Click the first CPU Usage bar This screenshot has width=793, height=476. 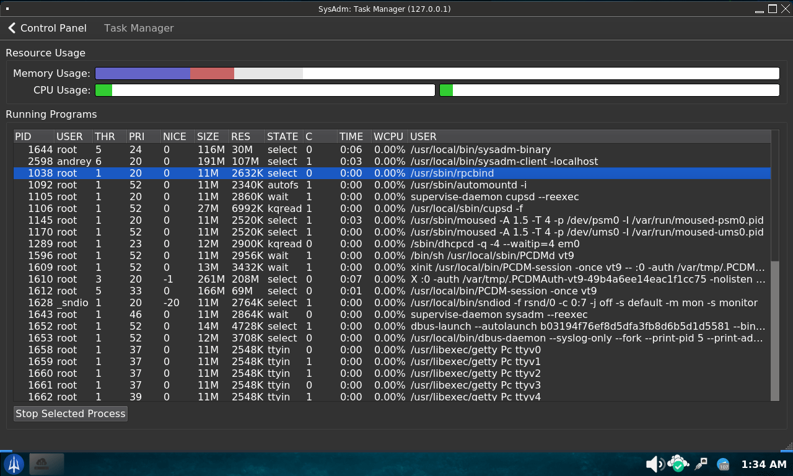tap(265, 90)
